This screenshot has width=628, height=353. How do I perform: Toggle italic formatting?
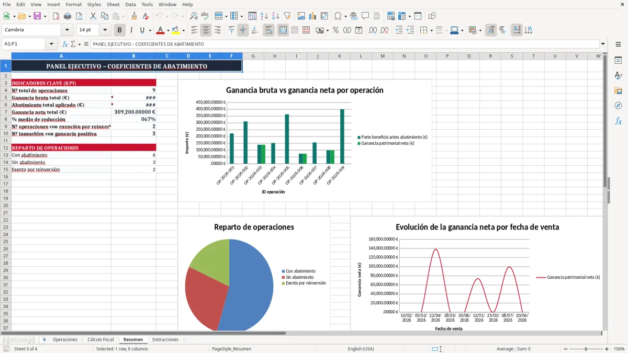[x=131, y=30]
